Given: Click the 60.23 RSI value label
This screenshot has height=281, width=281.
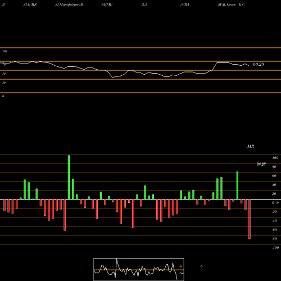Looking at the screenshot, I should tap(259, 64).
